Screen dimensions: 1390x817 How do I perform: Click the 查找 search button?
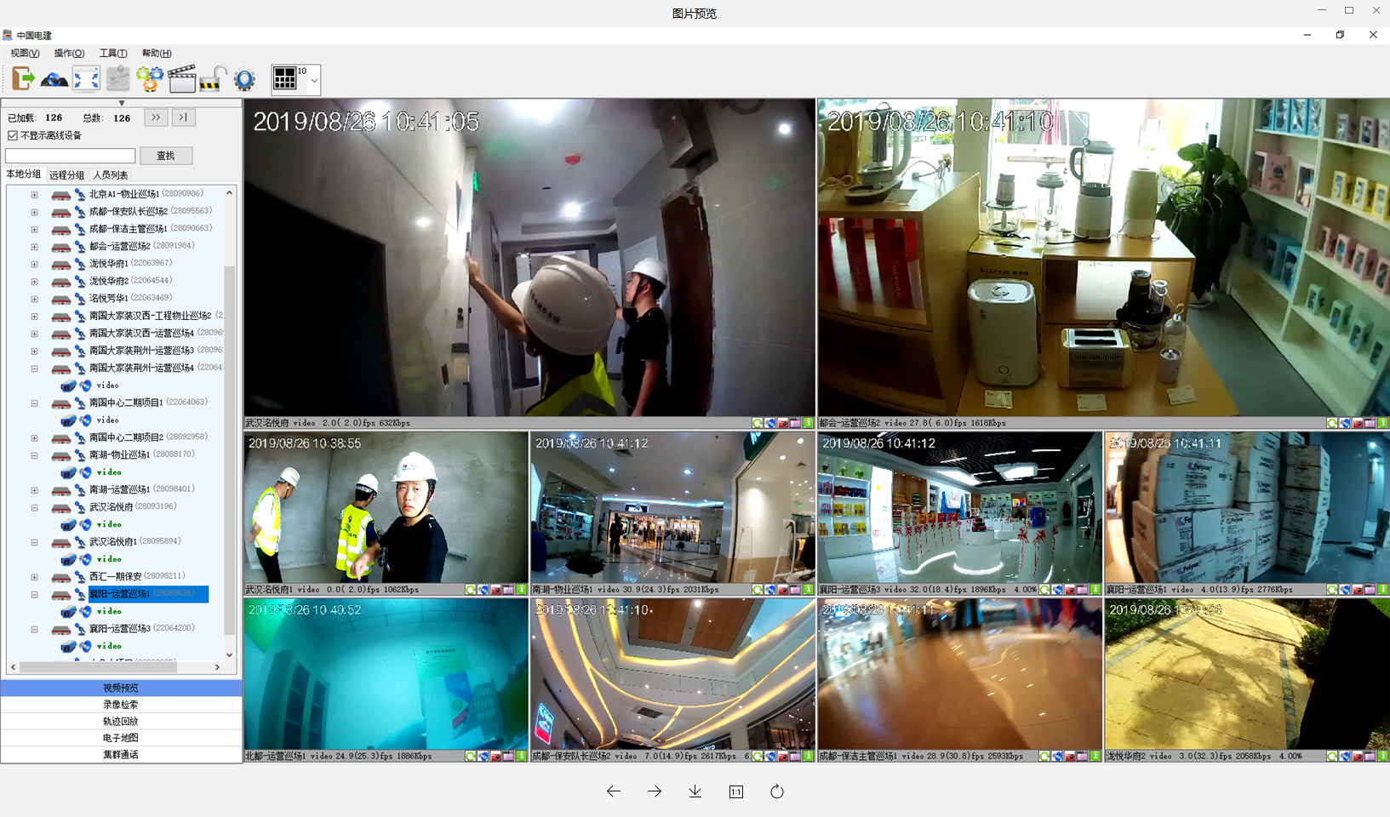166,156
